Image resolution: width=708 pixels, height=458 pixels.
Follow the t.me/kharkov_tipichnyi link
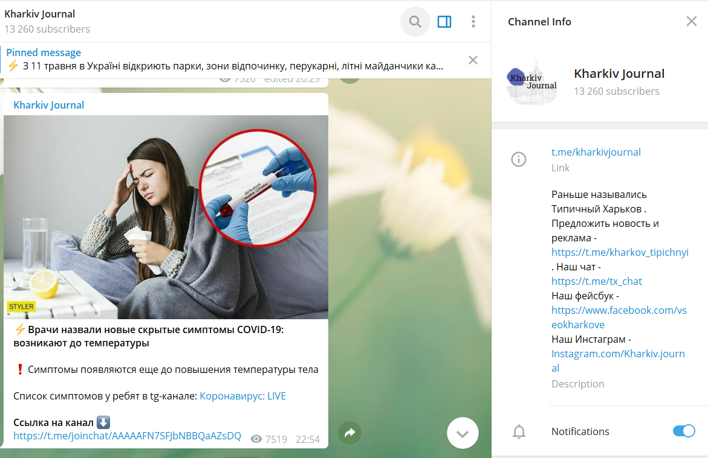tap(620, 252)
